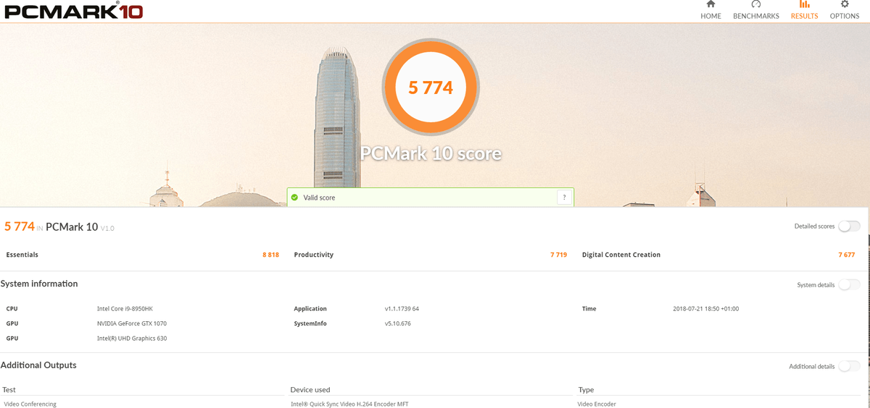Click the question mark help button
Screen dimensions: 870x408
[564, 197]
